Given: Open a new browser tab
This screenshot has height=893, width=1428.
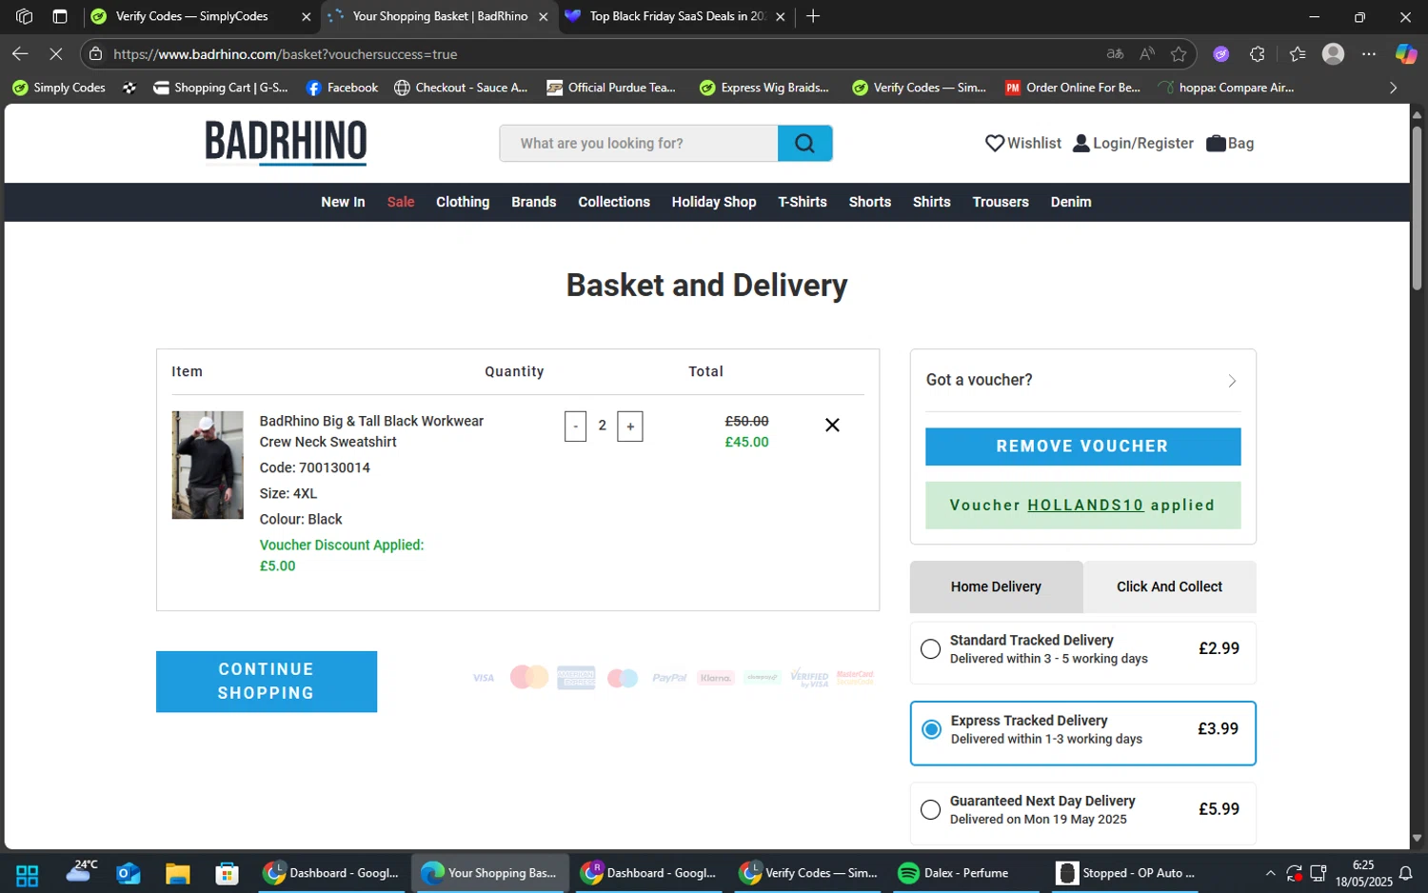Looking at the screenshot, I should (813, 16).
